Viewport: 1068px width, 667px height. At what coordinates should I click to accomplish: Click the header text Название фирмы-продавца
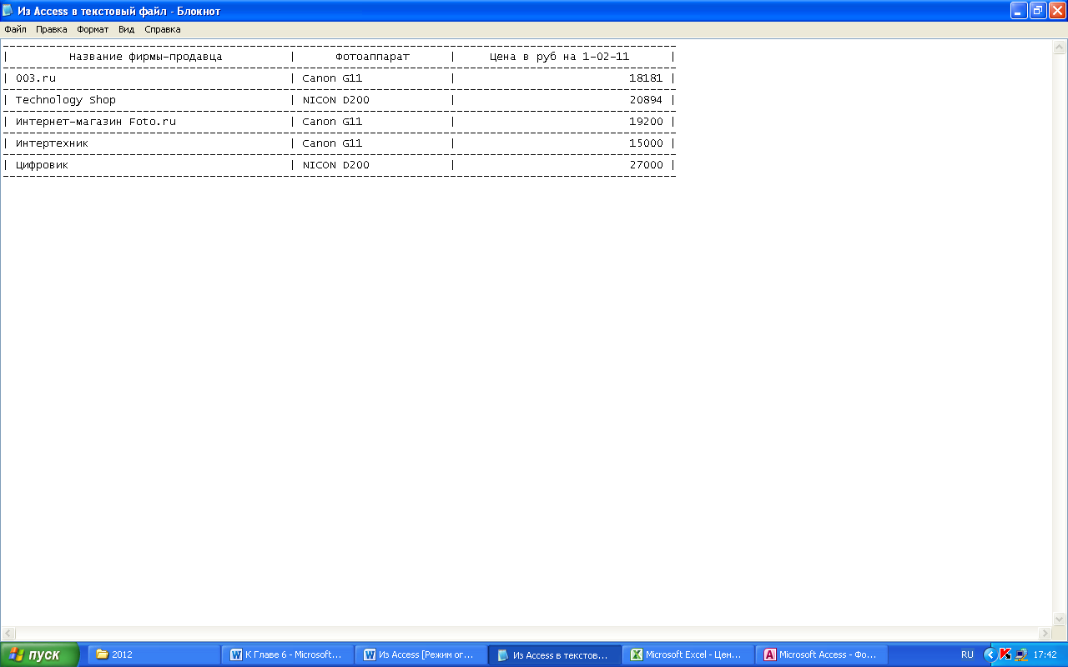coord(146,57)
